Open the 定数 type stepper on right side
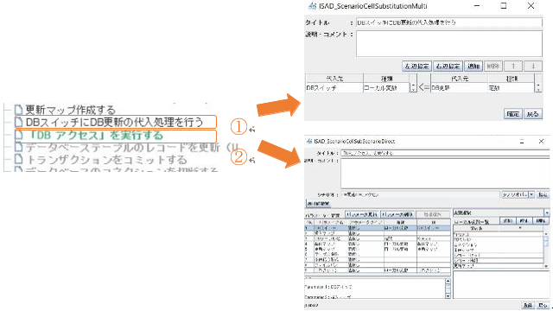The width and height of the screenshot is (553, 311). click(537, 87)
